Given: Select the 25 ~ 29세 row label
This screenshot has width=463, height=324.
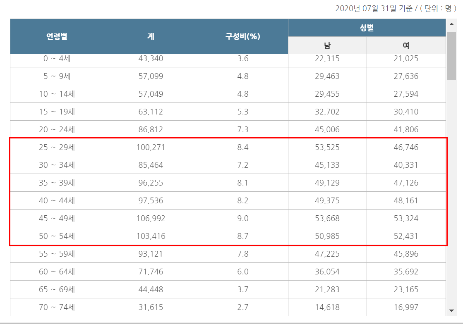Looking at the screenshot, I should (x=57, y=147).
